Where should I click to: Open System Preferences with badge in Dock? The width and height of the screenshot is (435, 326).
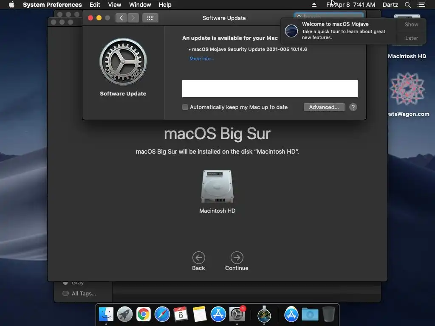point(237,315)
